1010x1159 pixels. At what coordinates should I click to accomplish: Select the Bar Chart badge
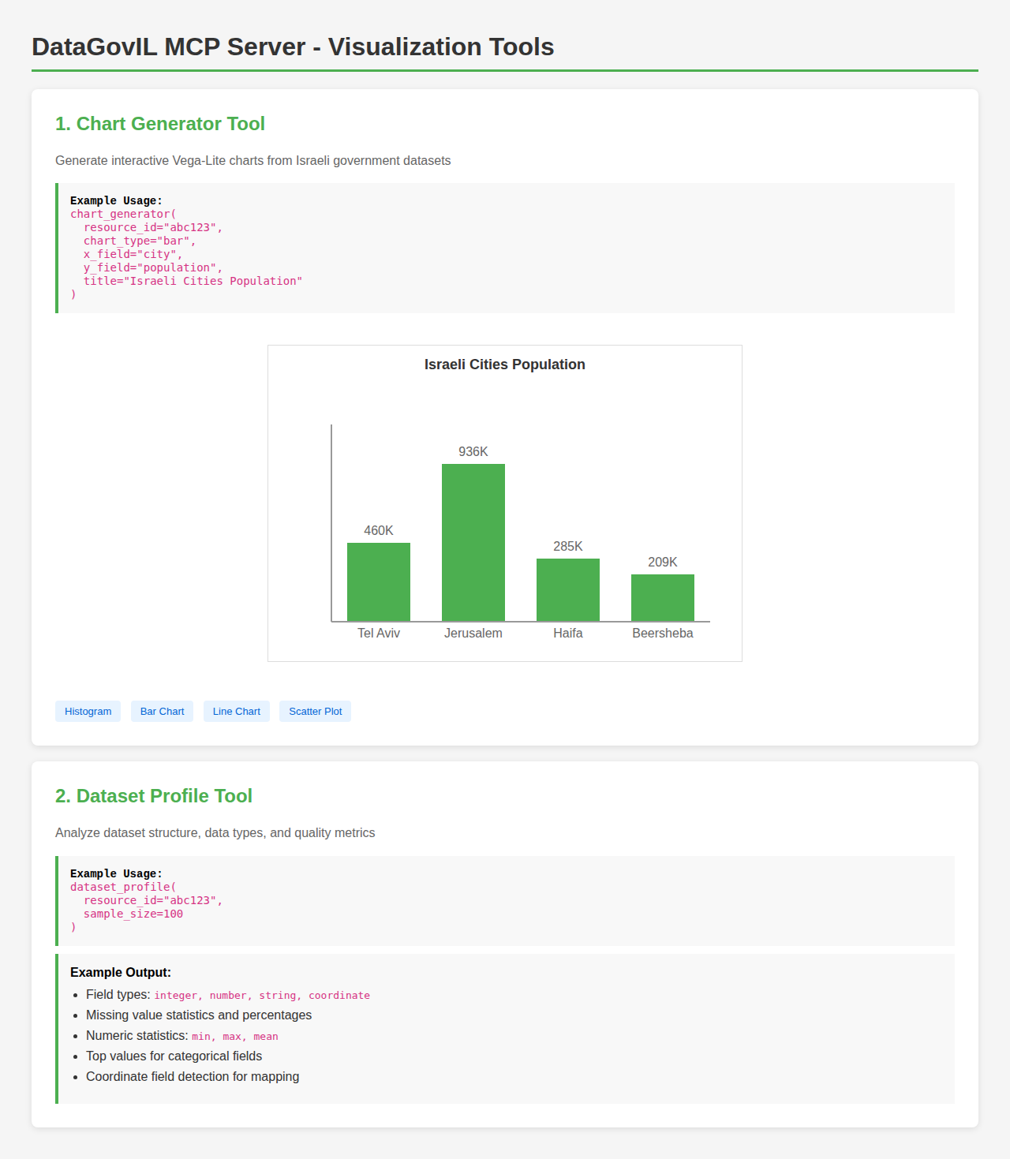click(162, 711)
